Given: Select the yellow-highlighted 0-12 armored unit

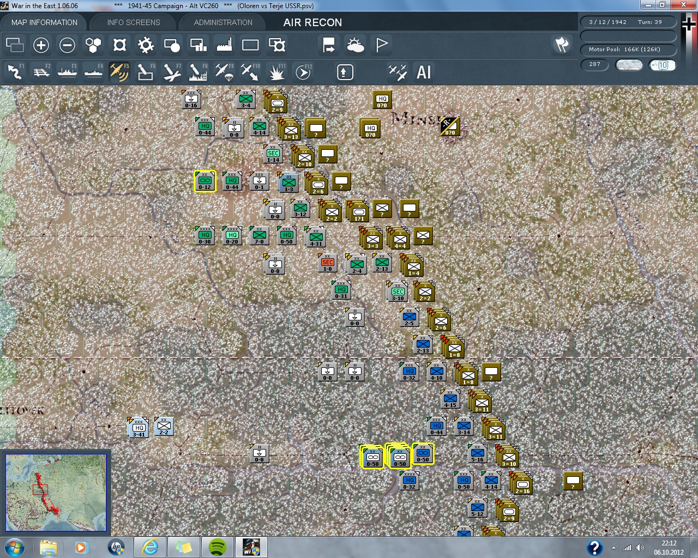Looking at the screenshot, I should 205,181.
